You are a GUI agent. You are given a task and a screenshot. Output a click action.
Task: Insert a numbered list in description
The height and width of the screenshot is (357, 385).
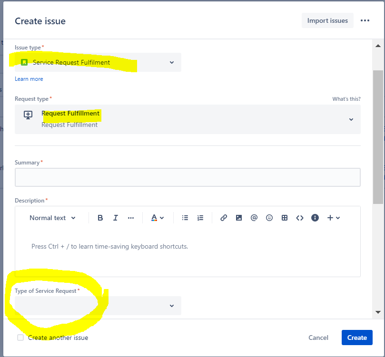coord(200,218)
